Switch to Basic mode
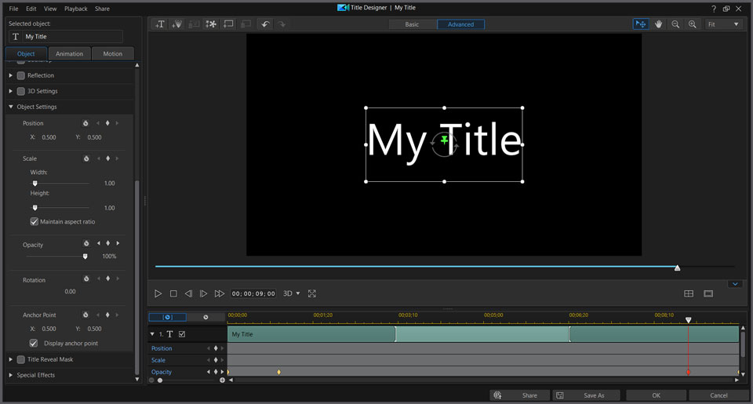The image size is (753, 404). pos(412,24)
